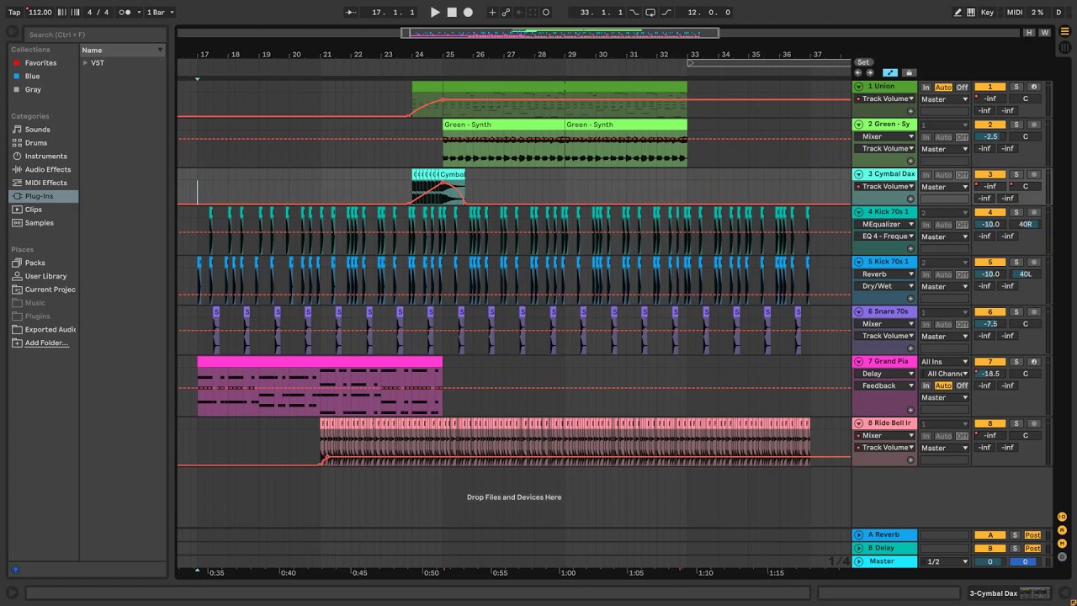The image size is (1077, 606).
Task: Open the Audio Effects category
Action: point(48,170)
